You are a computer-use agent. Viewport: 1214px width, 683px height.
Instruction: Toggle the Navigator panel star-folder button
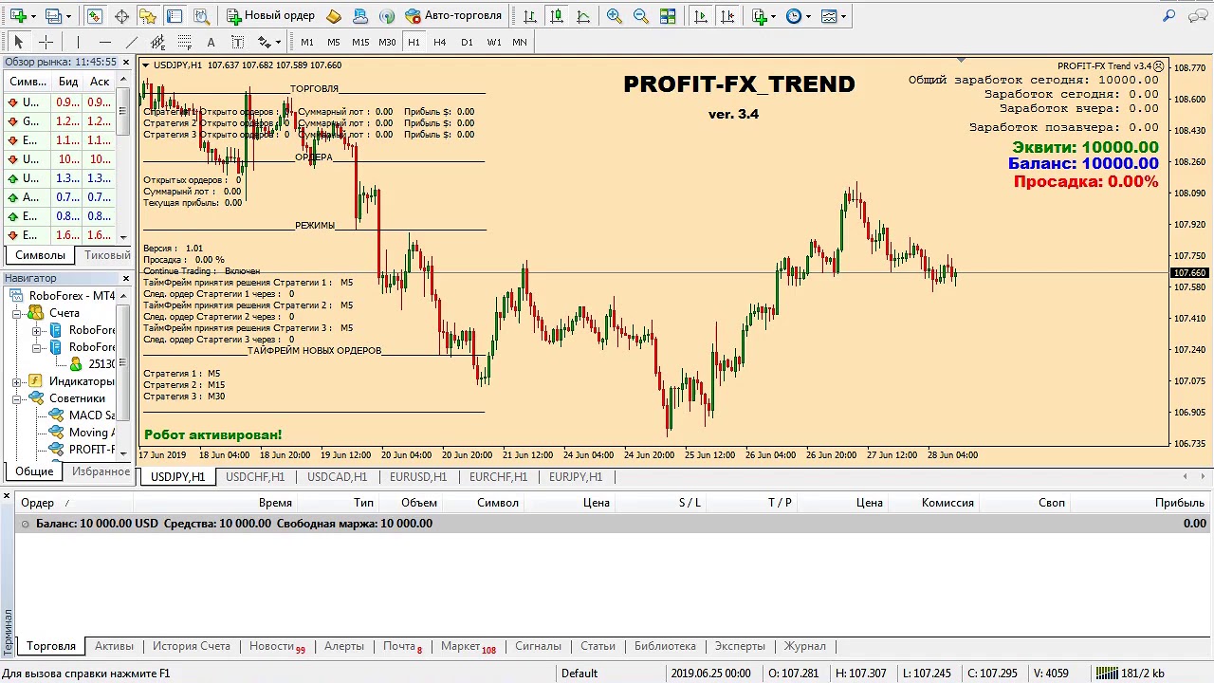[x=148, y=16]
